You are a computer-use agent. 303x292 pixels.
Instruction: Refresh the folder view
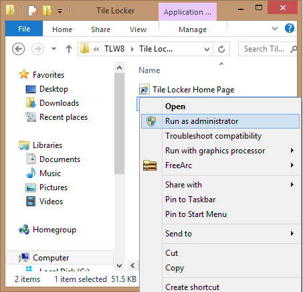click(x=221, y=49)
